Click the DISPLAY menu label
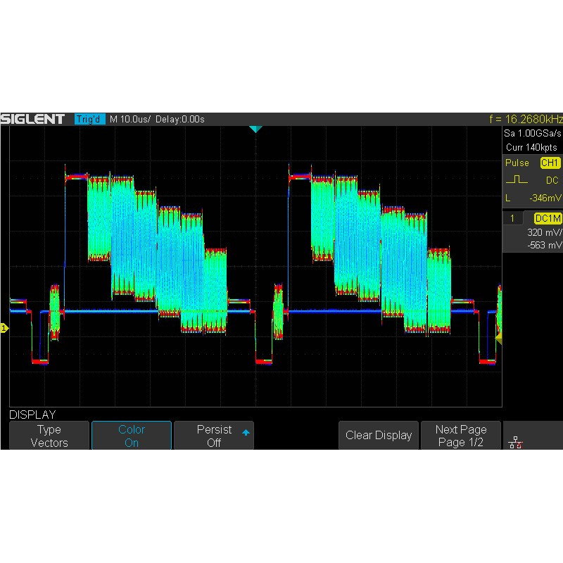The image size is (563, 563). pos(33,415)
